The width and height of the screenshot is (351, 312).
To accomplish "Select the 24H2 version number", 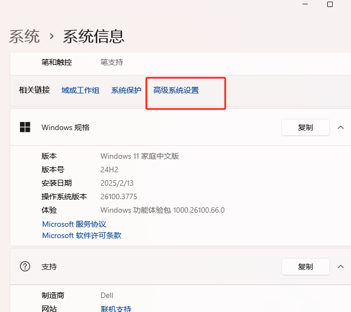I will (109, 169).
